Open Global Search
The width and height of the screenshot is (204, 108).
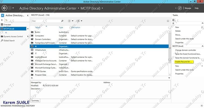click(9, 40)
